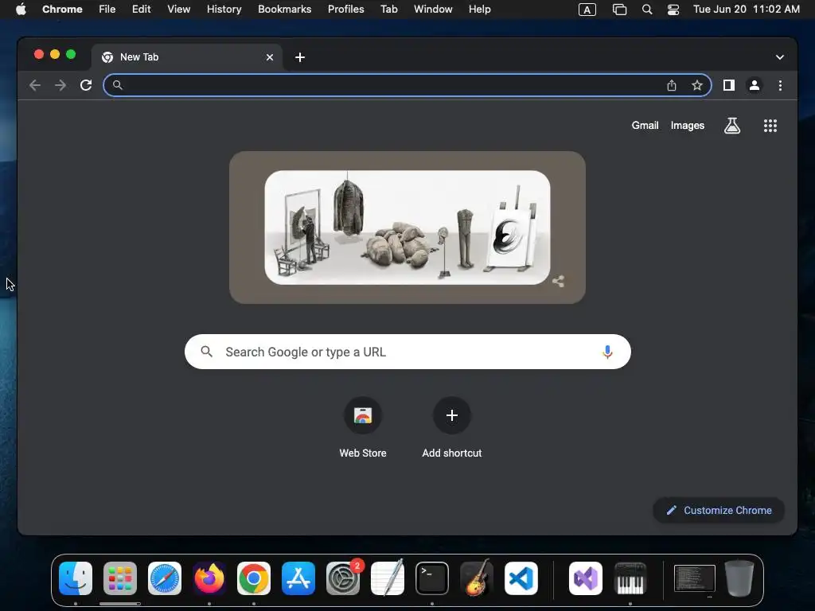815x611 pixels.
Task: Open a new tab with plus button
Action: click(300, 57)
